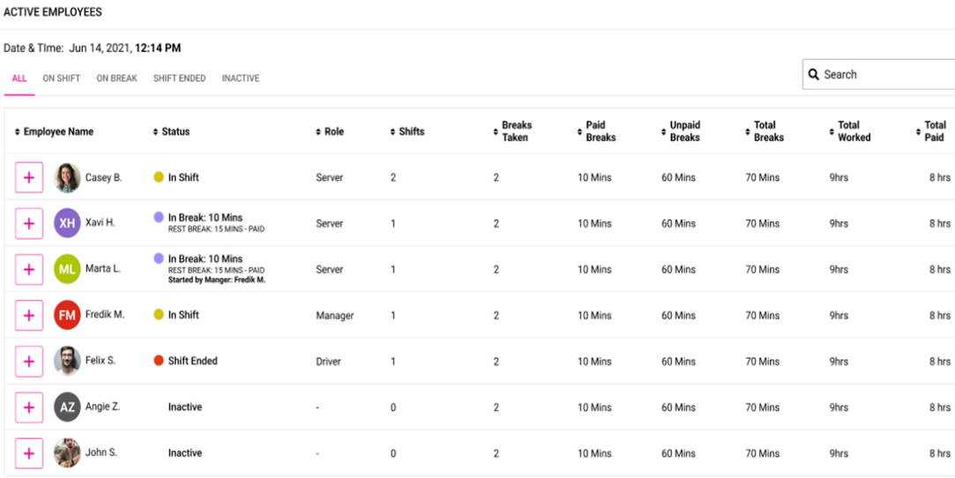Image resolution: width=955 pixels, height=478 pixels.
Task: Open the plus expander beside John S.
Action: [29, 452]
